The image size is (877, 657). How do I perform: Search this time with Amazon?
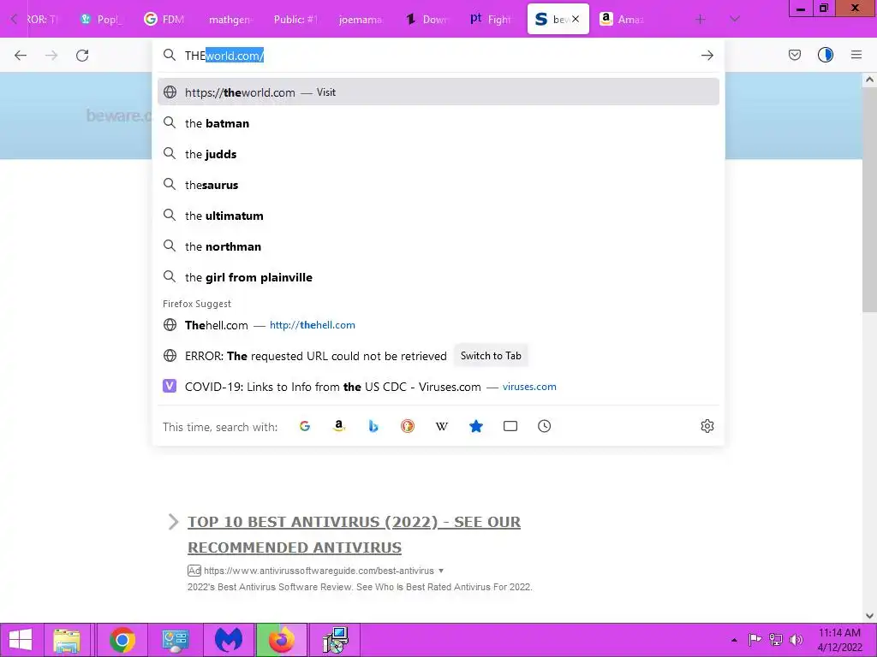(x=339, y=426)
